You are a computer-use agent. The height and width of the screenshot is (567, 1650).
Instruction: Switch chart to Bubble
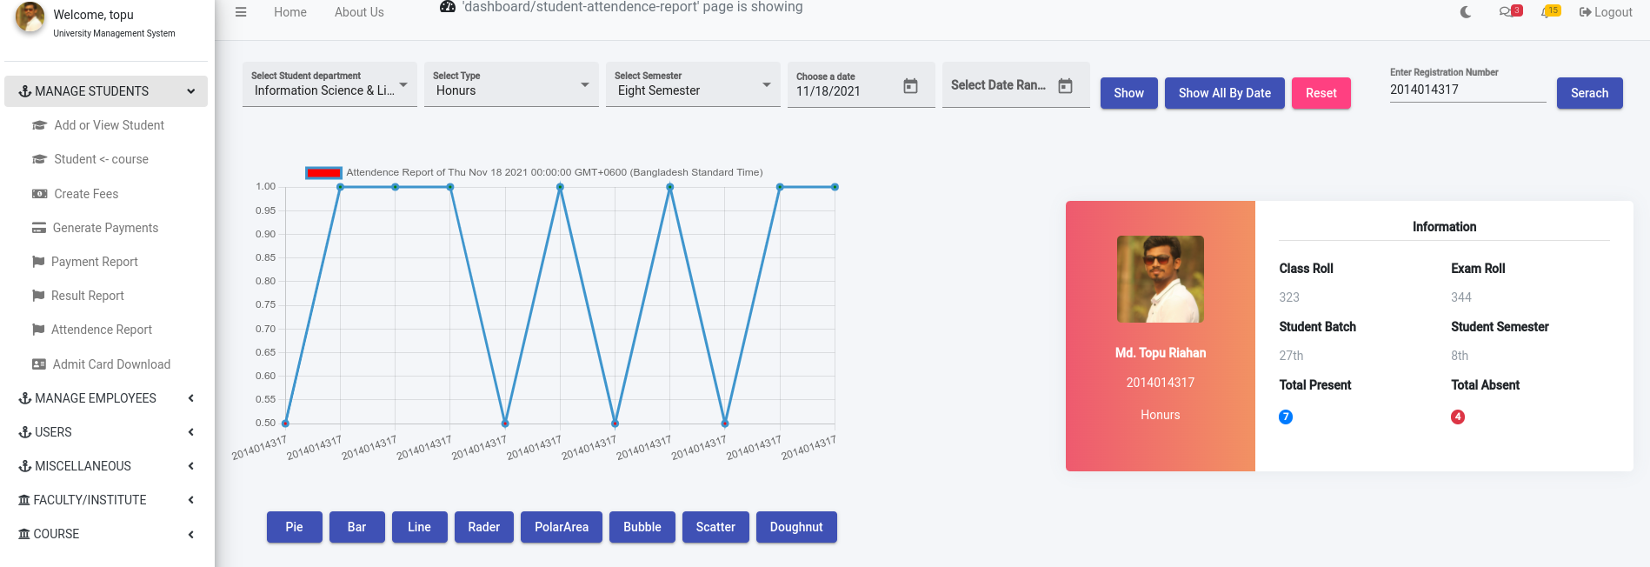pos(642,527)
